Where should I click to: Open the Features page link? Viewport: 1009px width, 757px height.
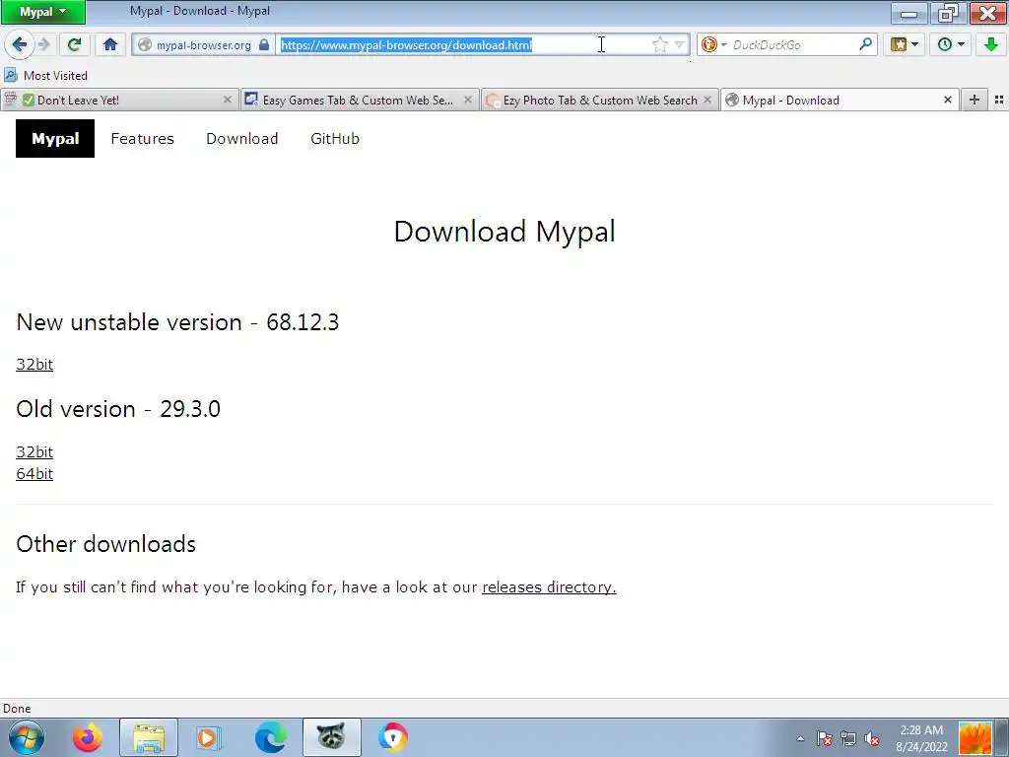click(x=142, y=138)
